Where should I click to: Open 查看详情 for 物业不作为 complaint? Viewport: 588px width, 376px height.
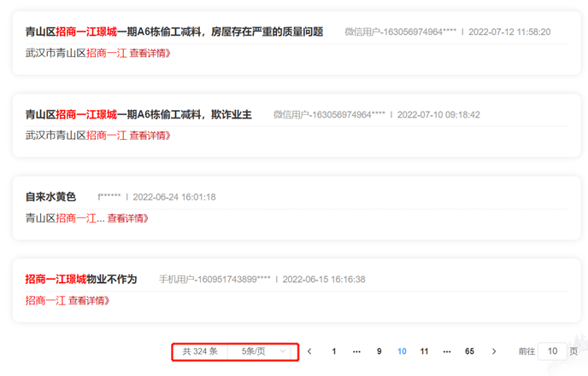coord(89,300)
